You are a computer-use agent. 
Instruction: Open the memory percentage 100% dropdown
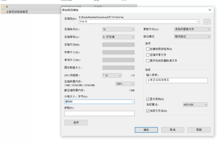tap(125, 84)
